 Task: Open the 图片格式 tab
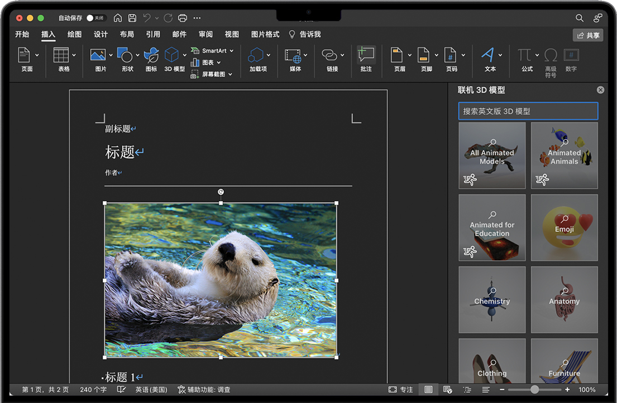(265, 34)
